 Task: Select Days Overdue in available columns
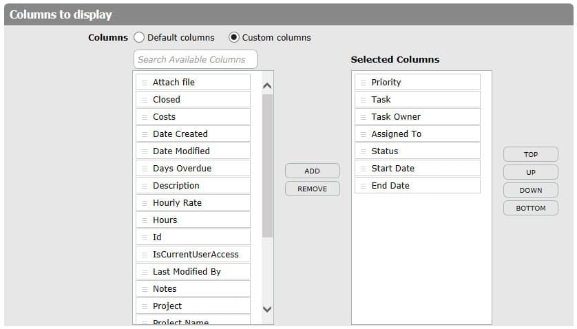pos(193,169)
